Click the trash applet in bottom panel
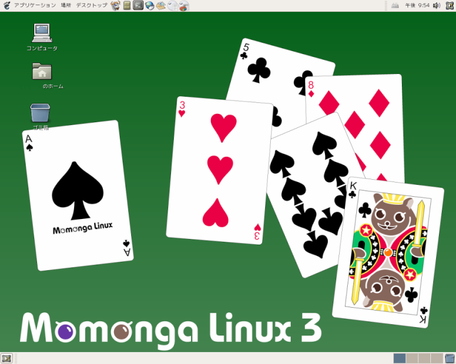The image size is (456, 364). pos(449,358)
